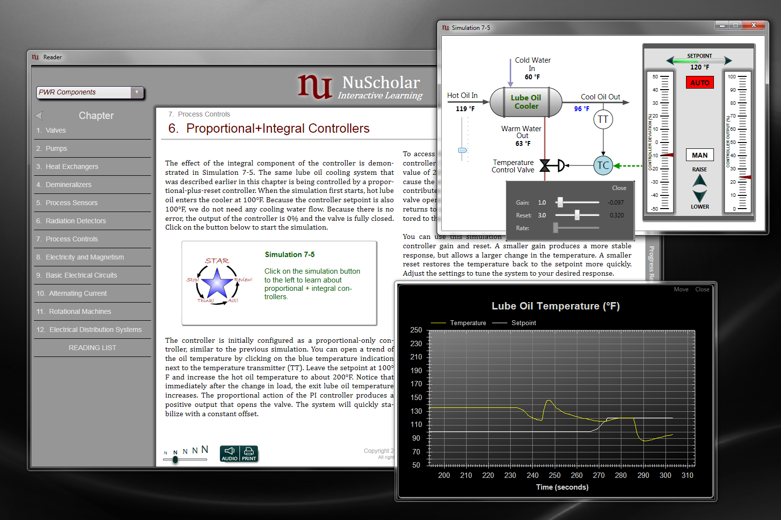Open chapter 8 Electricity and Magnetism
This screenshot has width=781, height=520.
coord(93,257)
